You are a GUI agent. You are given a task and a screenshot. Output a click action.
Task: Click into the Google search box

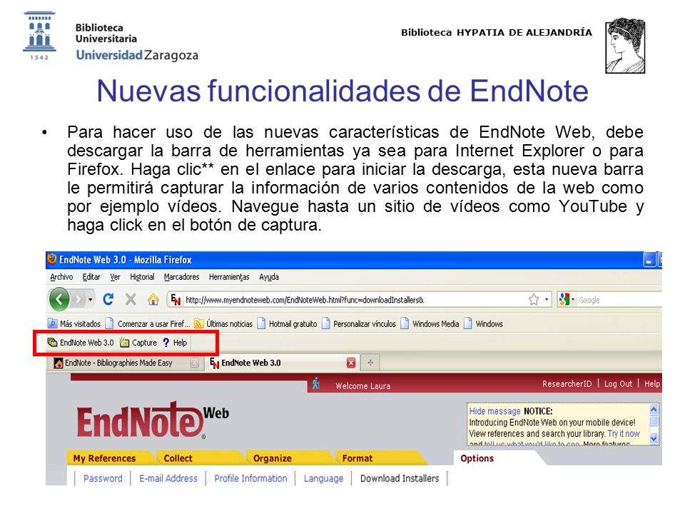(619, 300)
